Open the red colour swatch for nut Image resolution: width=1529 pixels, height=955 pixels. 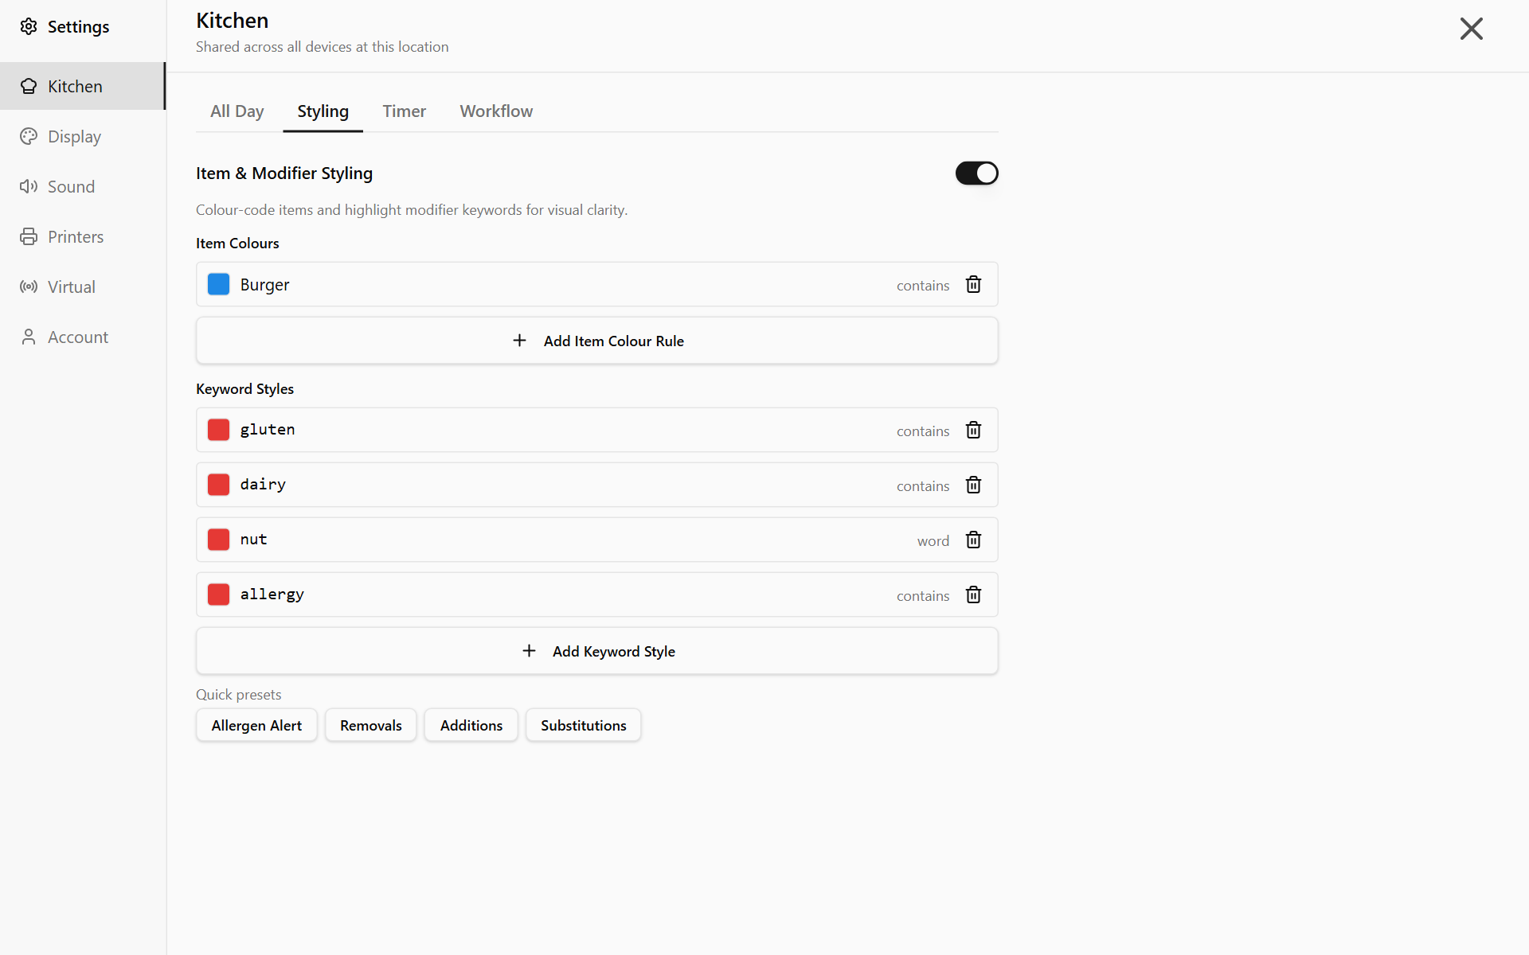[x=218, y=540]
